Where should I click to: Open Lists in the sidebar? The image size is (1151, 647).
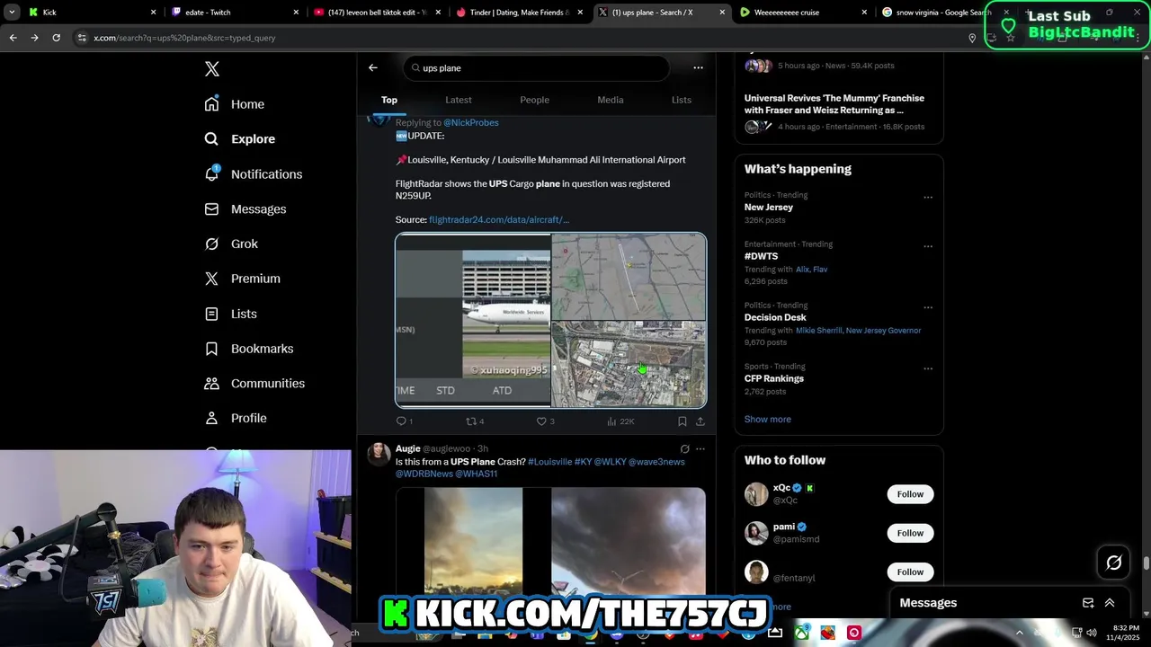coord(231,314)
